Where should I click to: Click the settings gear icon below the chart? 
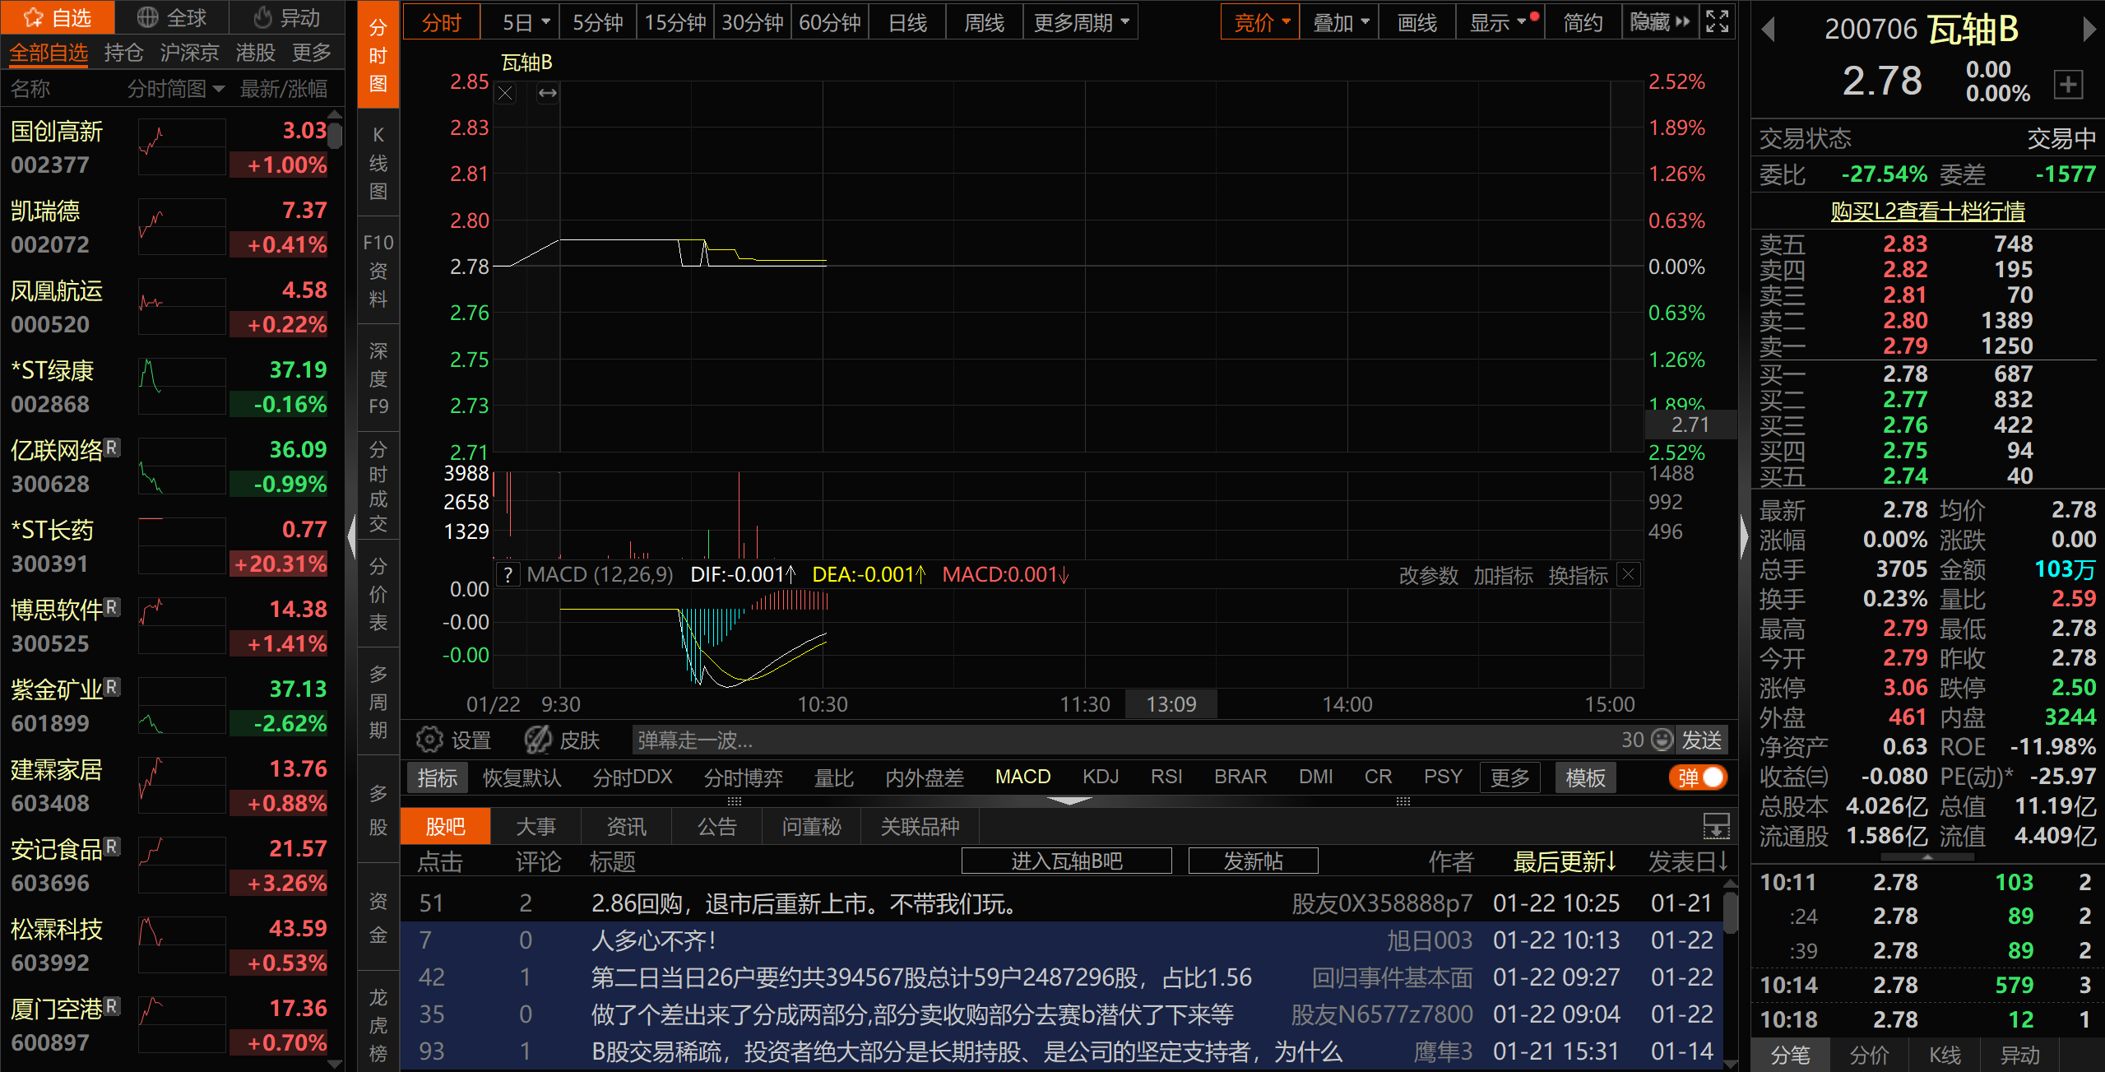pyautogui.click(x=429, y=740)
